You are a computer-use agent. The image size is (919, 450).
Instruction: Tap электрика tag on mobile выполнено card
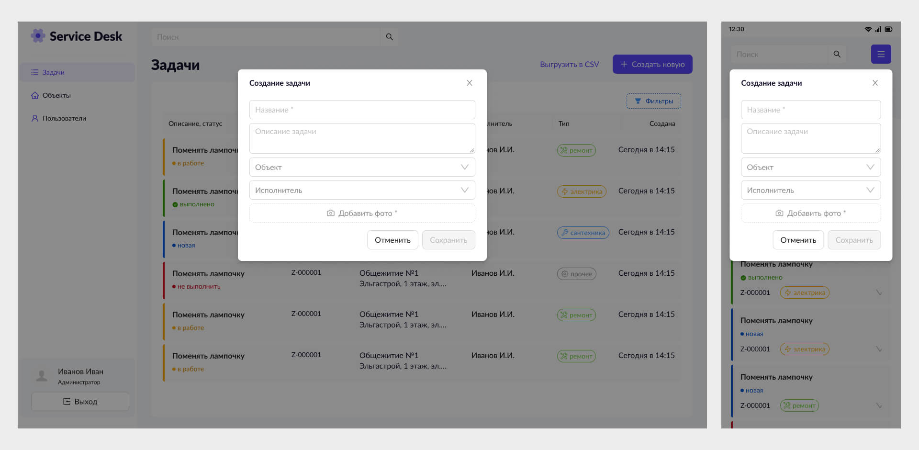coord(805,292)
